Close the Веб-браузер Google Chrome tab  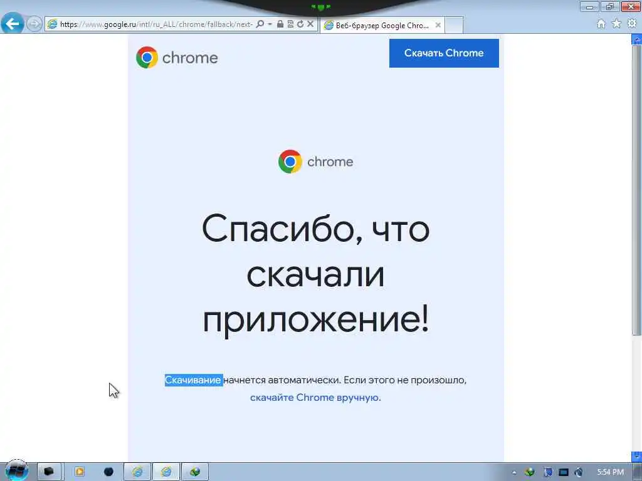(438, 25)
